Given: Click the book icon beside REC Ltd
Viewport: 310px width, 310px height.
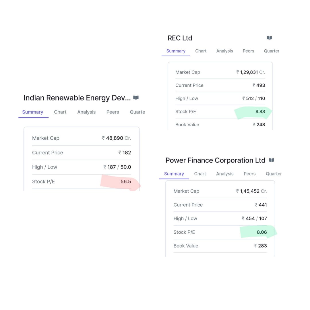Looking at the screenshot, I should tap(269, 38).
